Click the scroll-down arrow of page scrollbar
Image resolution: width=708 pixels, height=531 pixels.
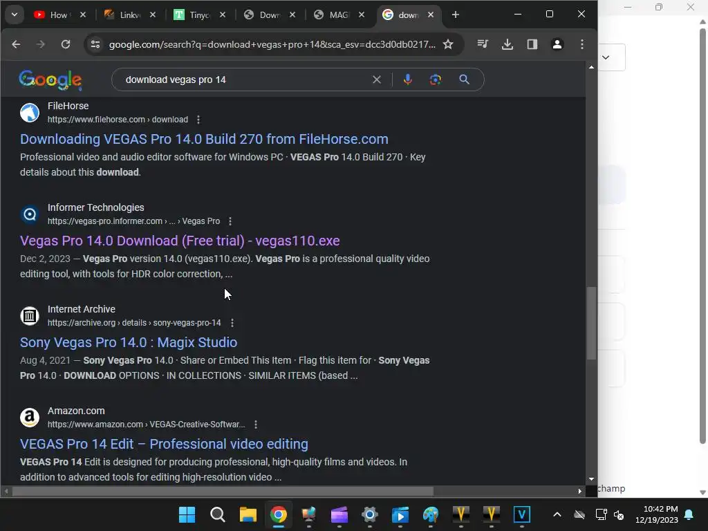pyautogui.click(x=592, y=480)
